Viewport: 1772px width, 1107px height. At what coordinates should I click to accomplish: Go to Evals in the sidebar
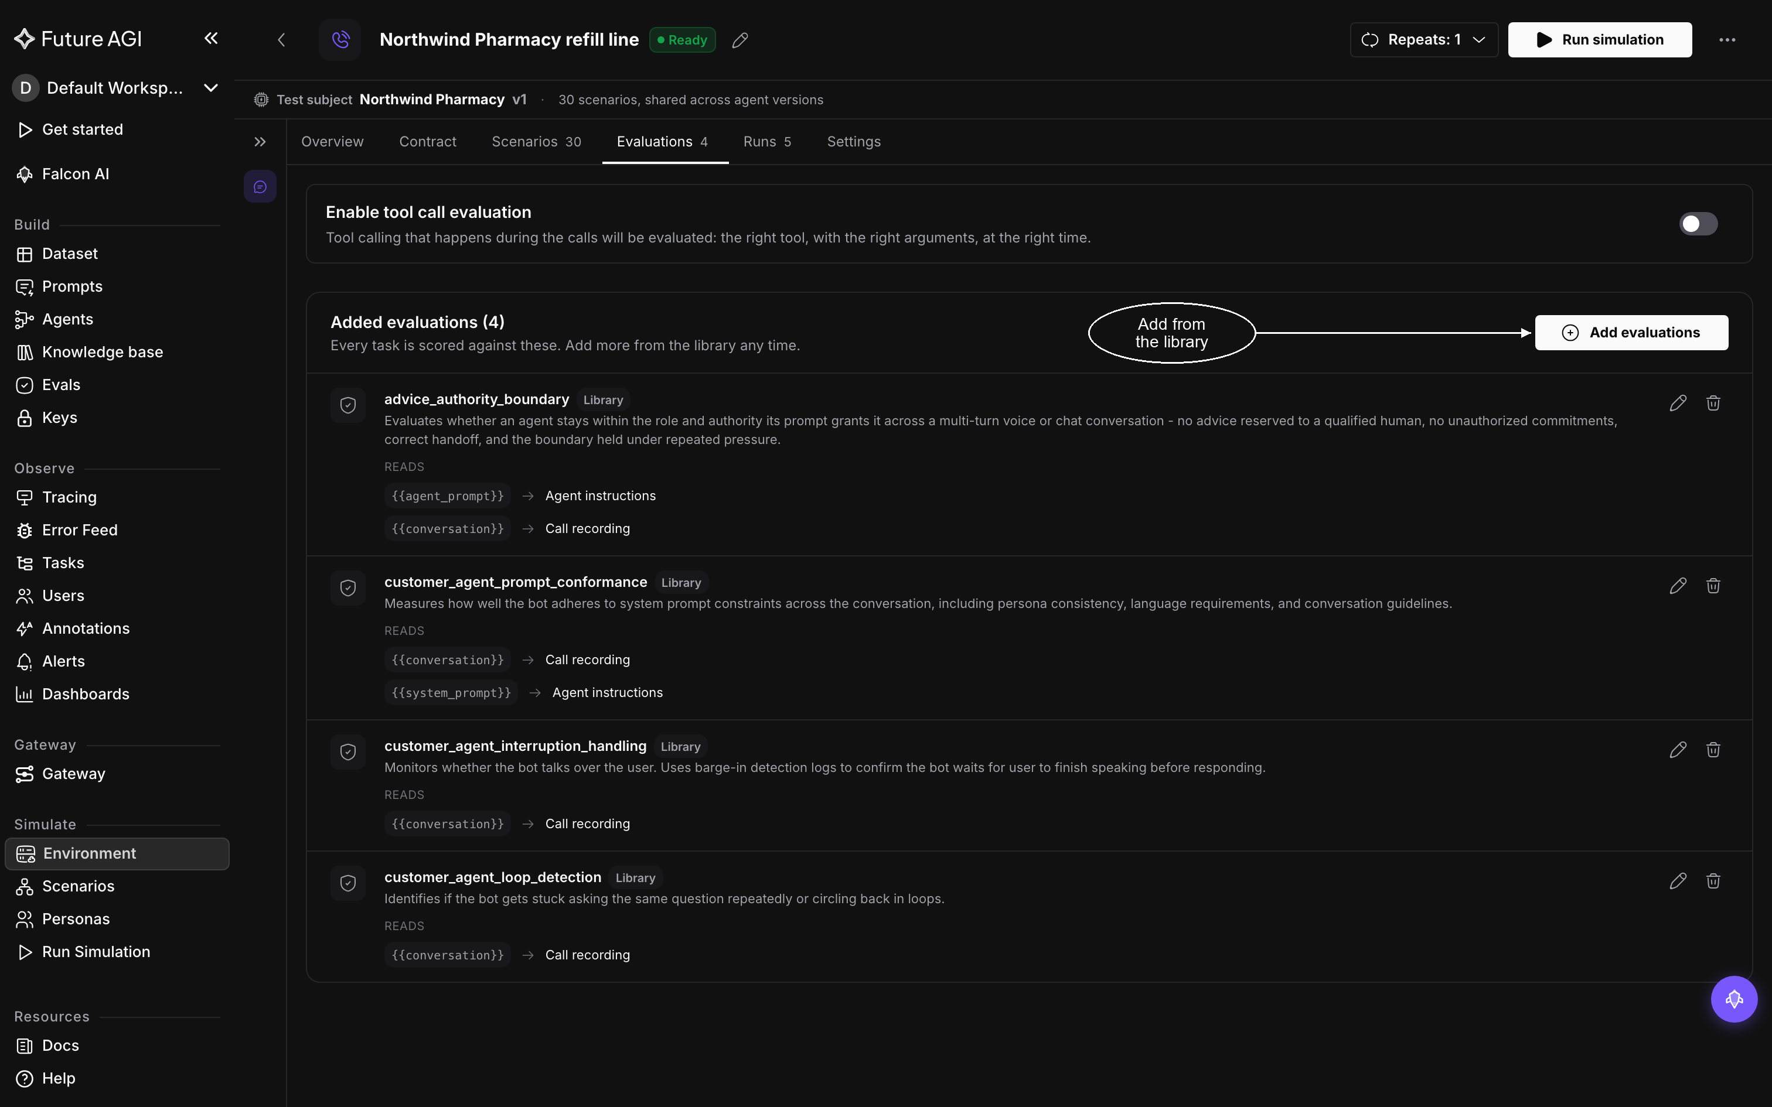tap(117, 385)
